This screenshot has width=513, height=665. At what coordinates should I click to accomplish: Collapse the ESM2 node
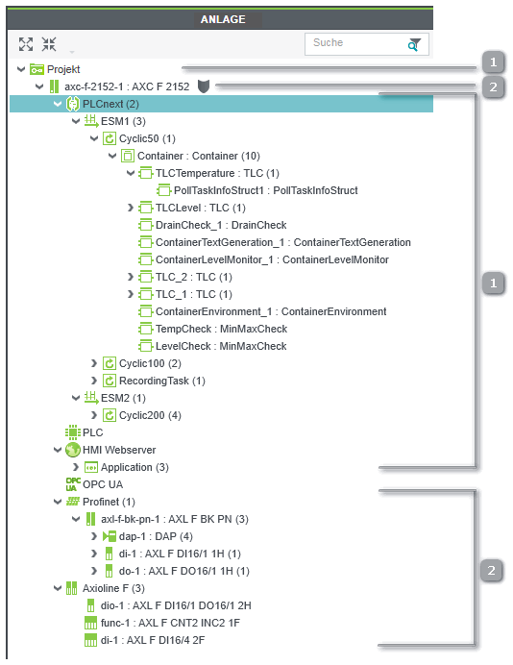point(76,398)
